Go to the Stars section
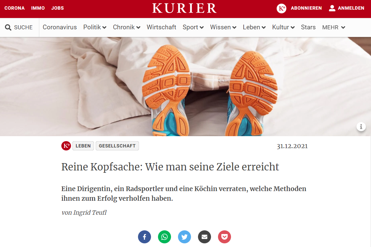 pos(308,27)
